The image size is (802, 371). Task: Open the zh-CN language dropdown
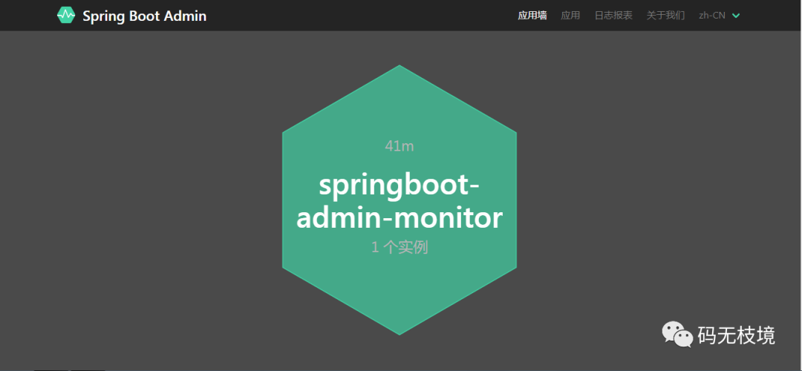719,16
